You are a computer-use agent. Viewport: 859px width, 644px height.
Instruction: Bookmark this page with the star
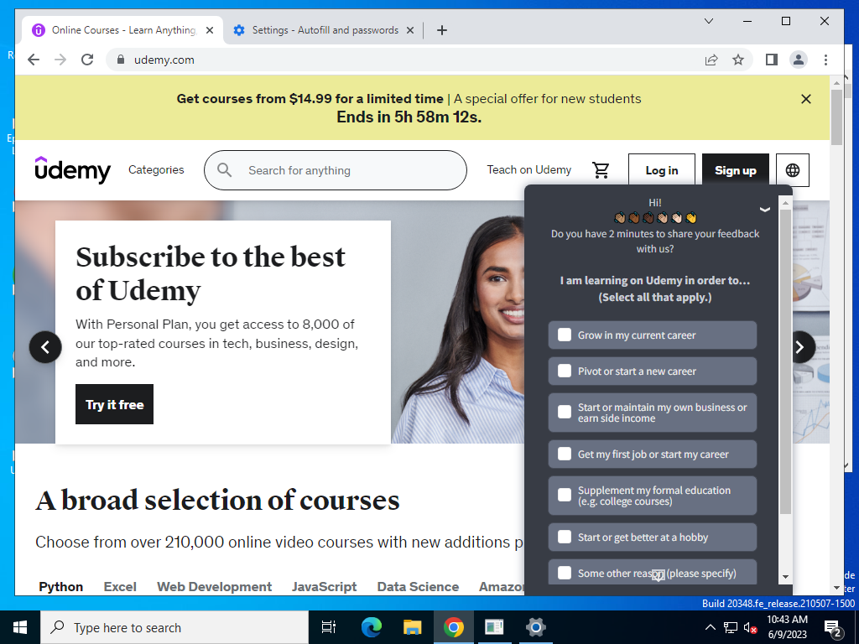738,60
